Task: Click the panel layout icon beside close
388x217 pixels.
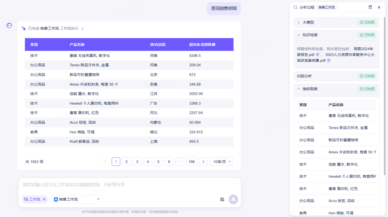Action: [370, 8]
